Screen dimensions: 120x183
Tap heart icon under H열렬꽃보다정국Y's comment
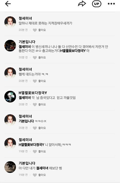click(35, 104)
